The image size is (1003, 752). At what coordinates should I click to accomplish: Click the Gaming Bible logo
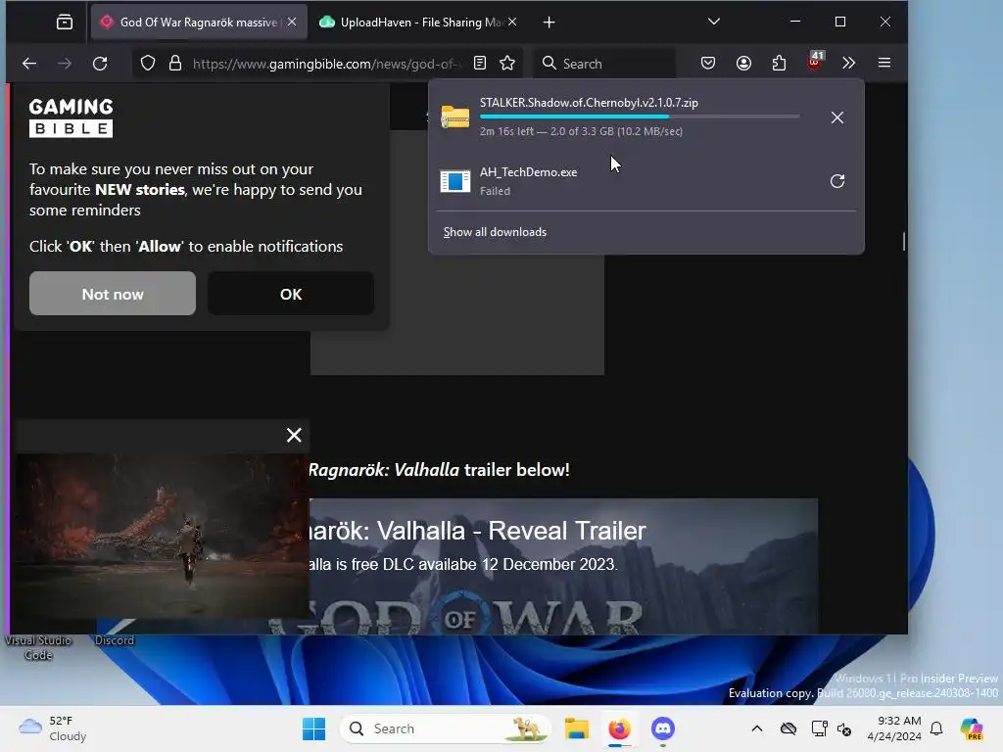point(71,117)
